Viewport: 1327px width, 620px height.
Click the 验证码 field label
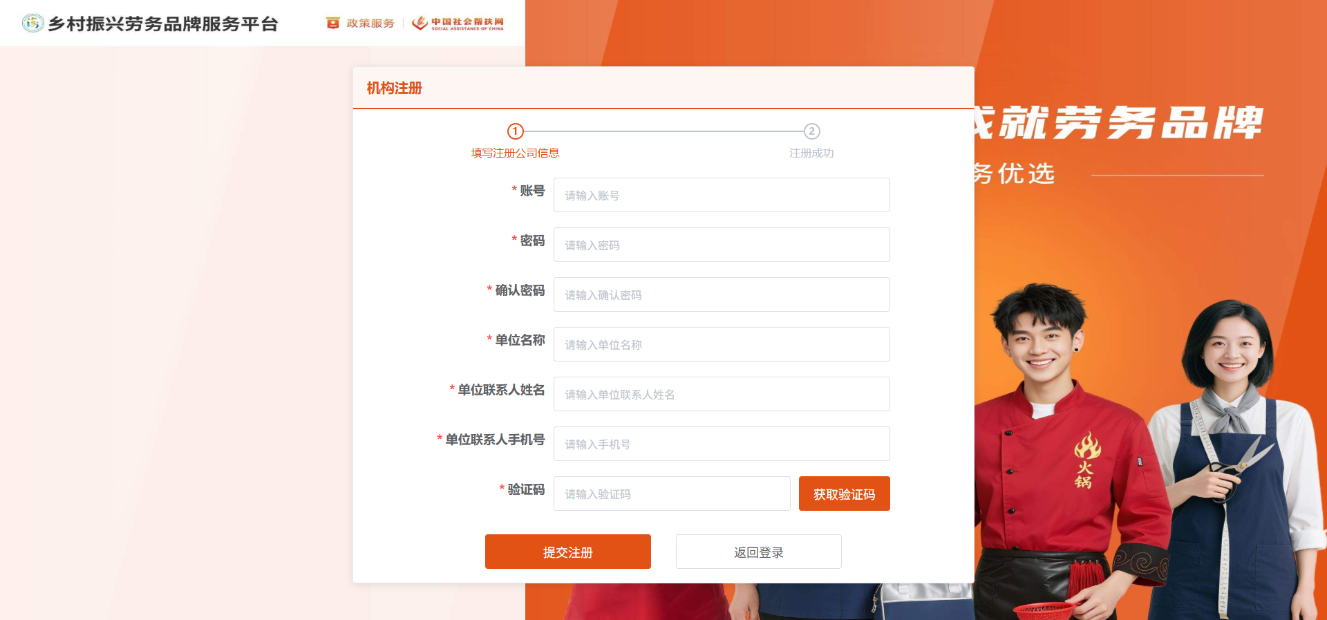pos(526,489)
